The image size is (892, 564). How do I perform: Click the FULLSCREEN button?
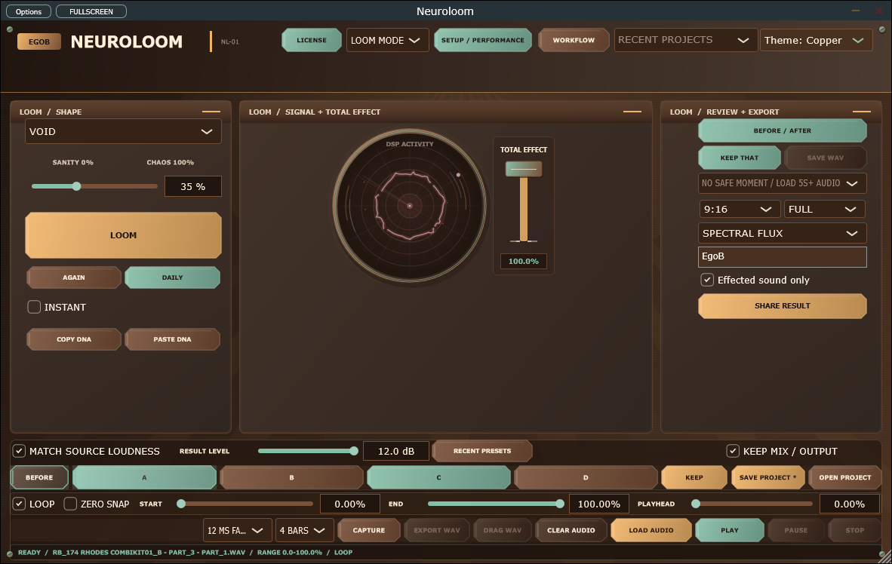coord(91,11)
